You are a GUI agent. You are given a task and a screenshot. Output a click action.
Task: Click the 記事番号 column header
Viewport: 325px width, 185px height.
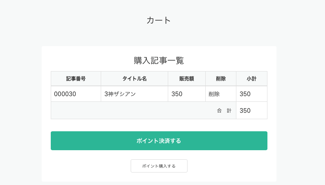[x=76, y=79]
